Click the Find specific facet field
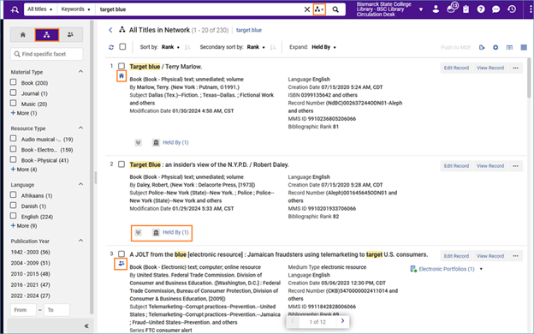 tap(47, 54)
